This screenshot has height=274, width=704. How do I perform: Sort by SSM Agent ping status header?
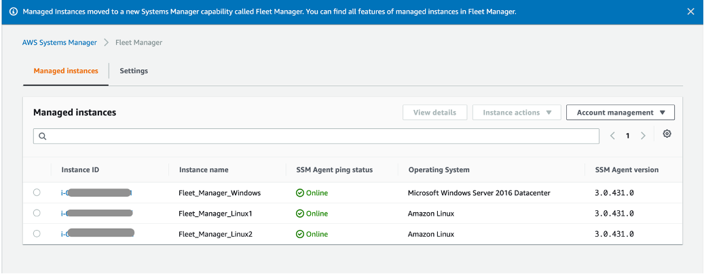coord(335,170)
